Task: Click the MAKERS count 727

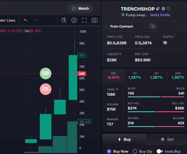Action: pos(110,124)
